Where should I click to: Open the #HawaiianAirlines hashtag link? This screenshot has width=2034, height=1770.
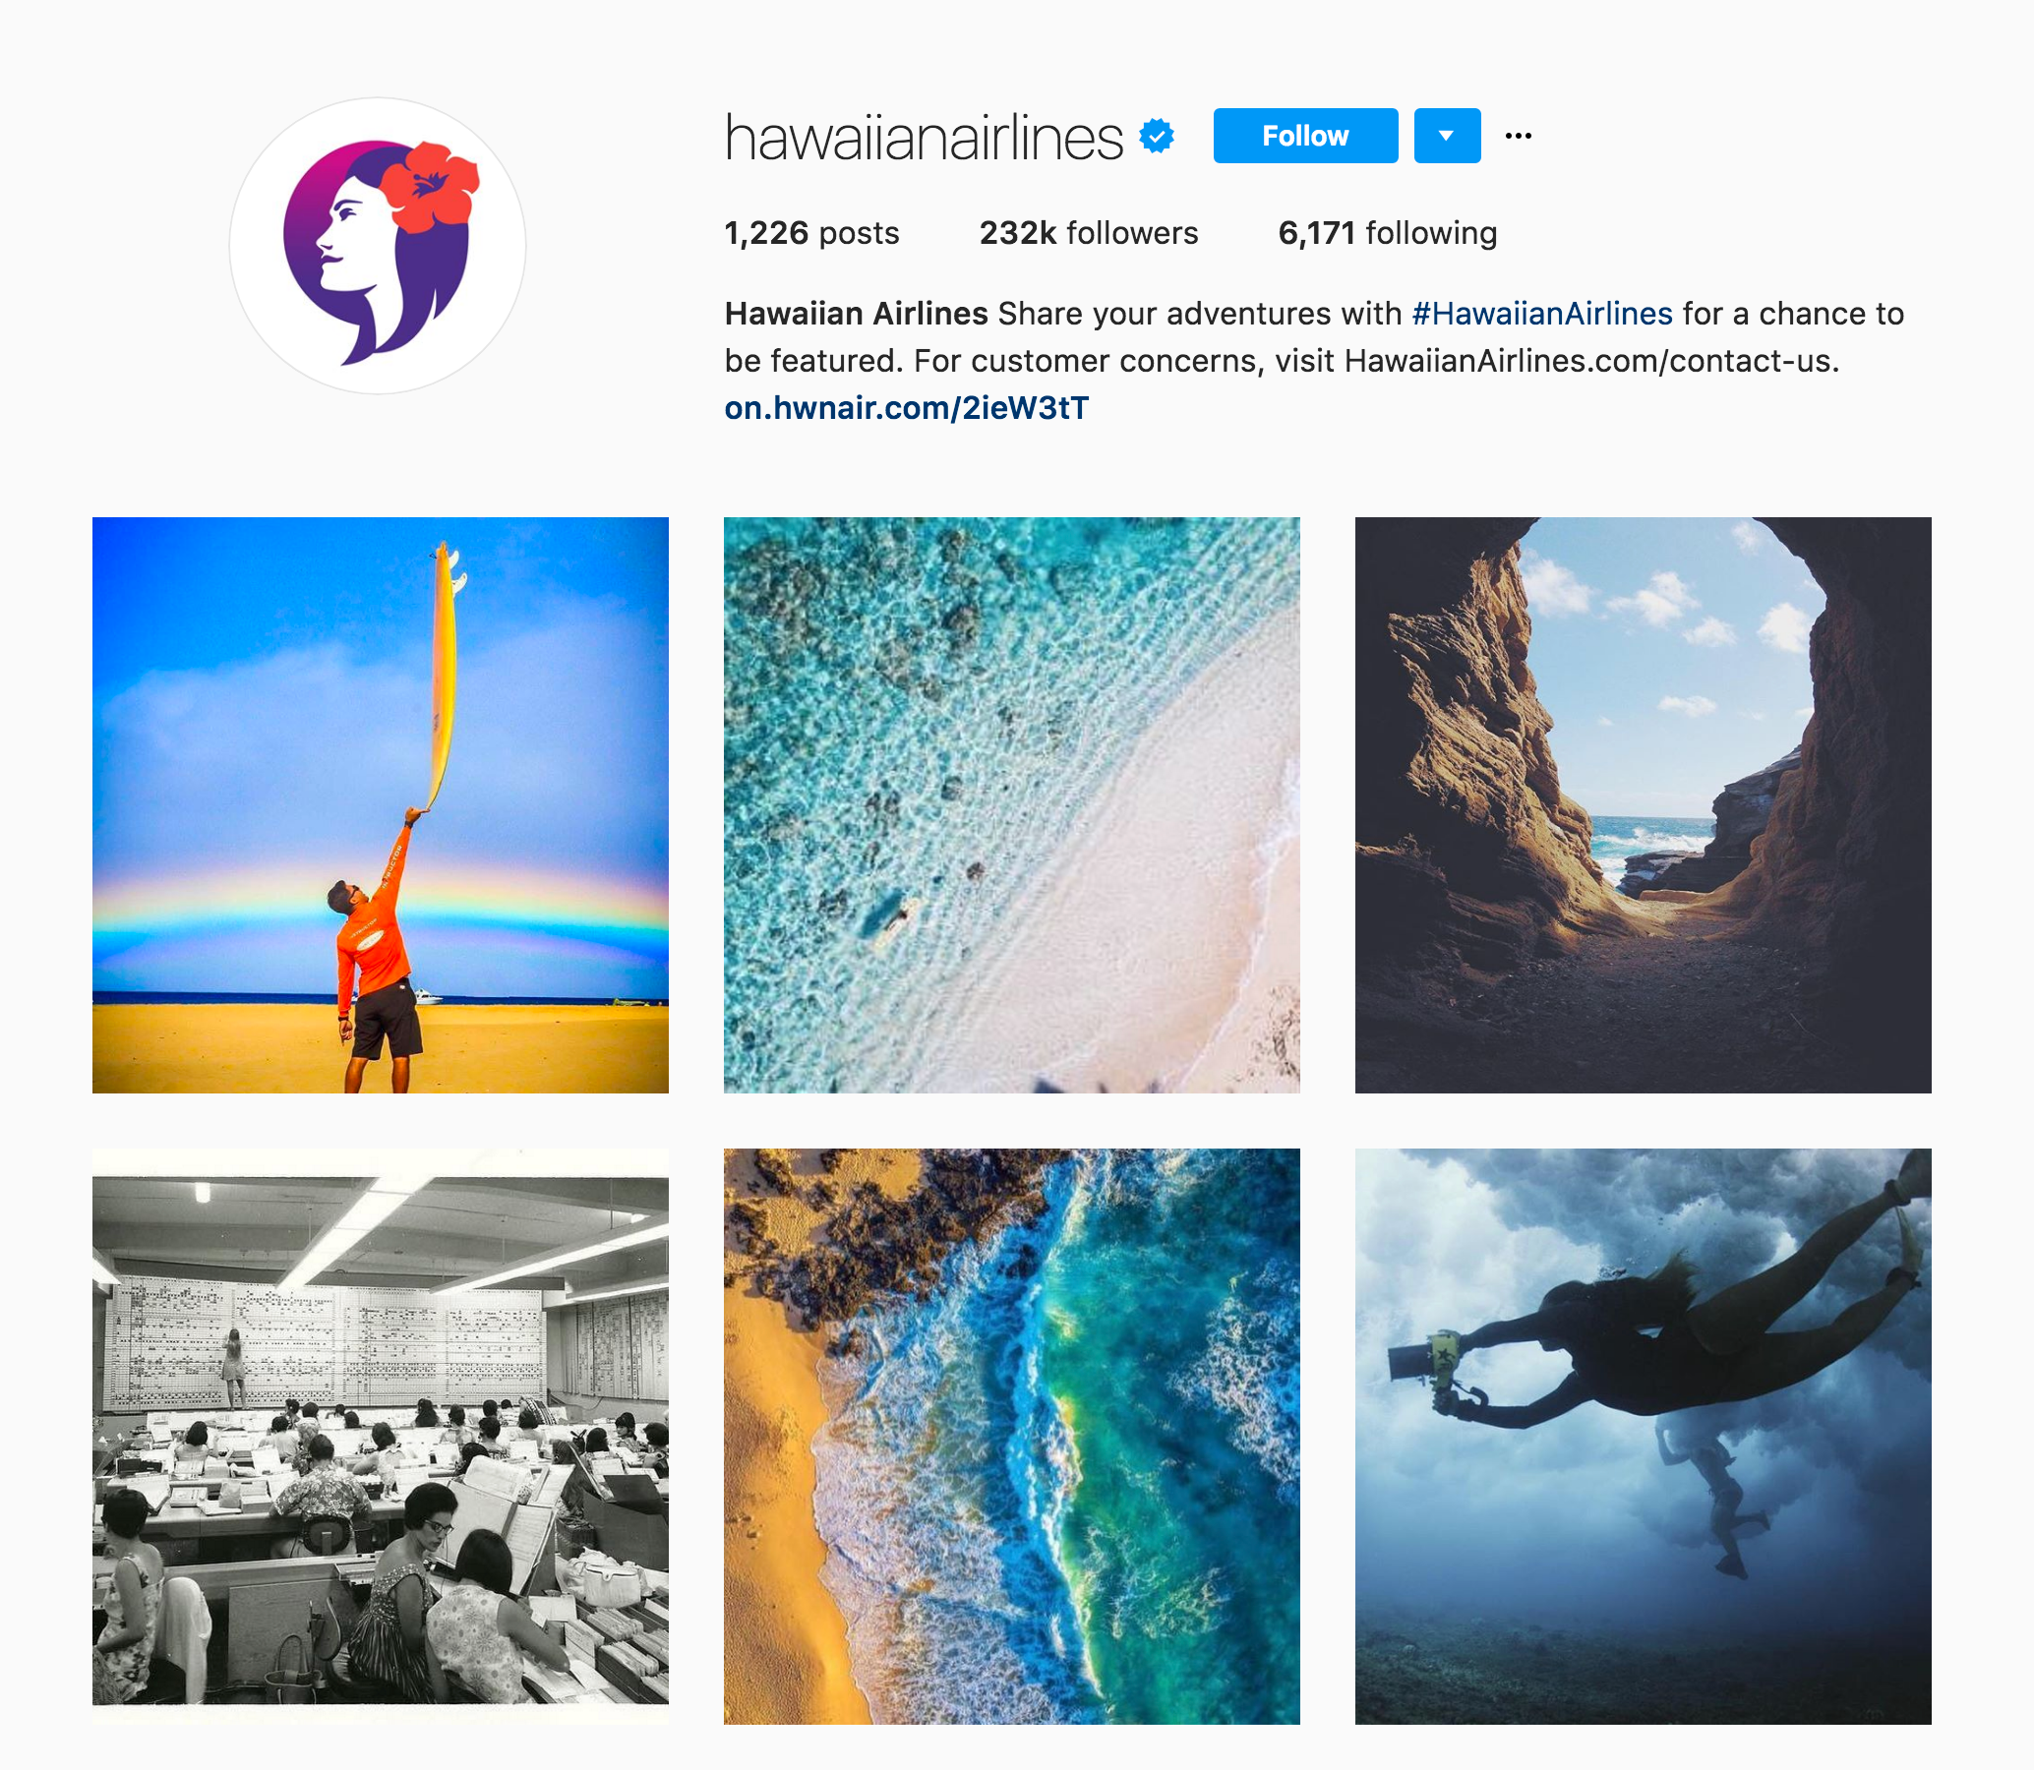pos(1542,313)
